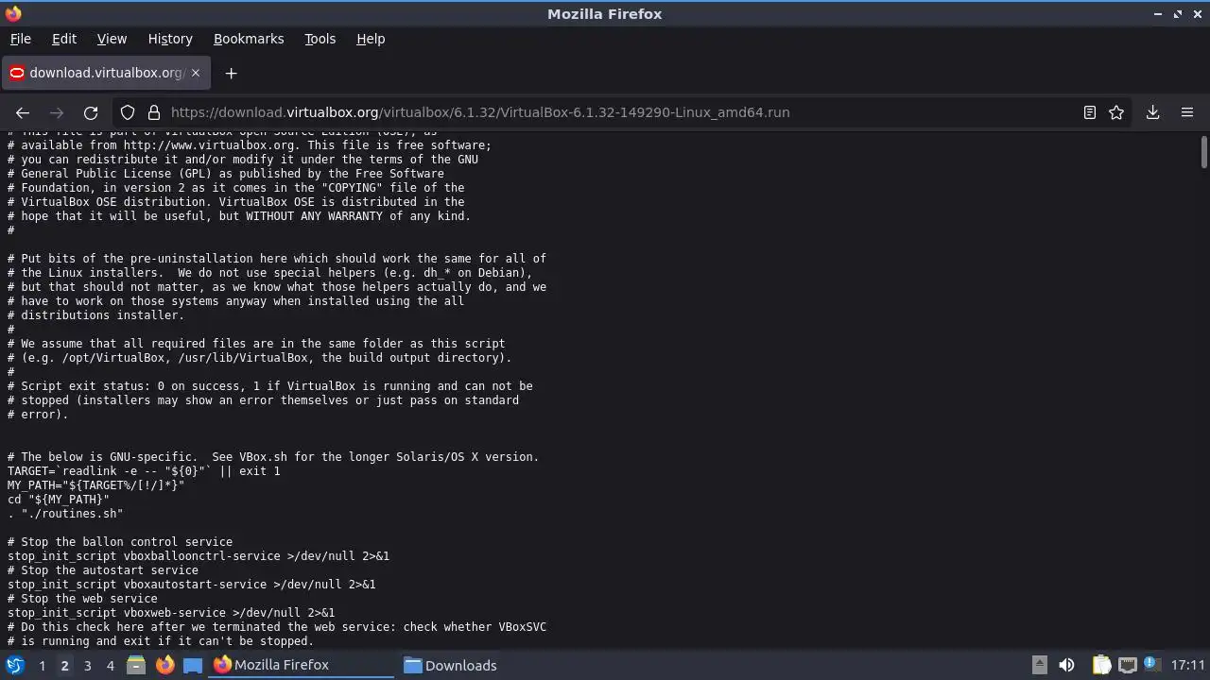Open the removable media eject tray icon
Screen dimensions: 1210x680
coord(1039,665)
